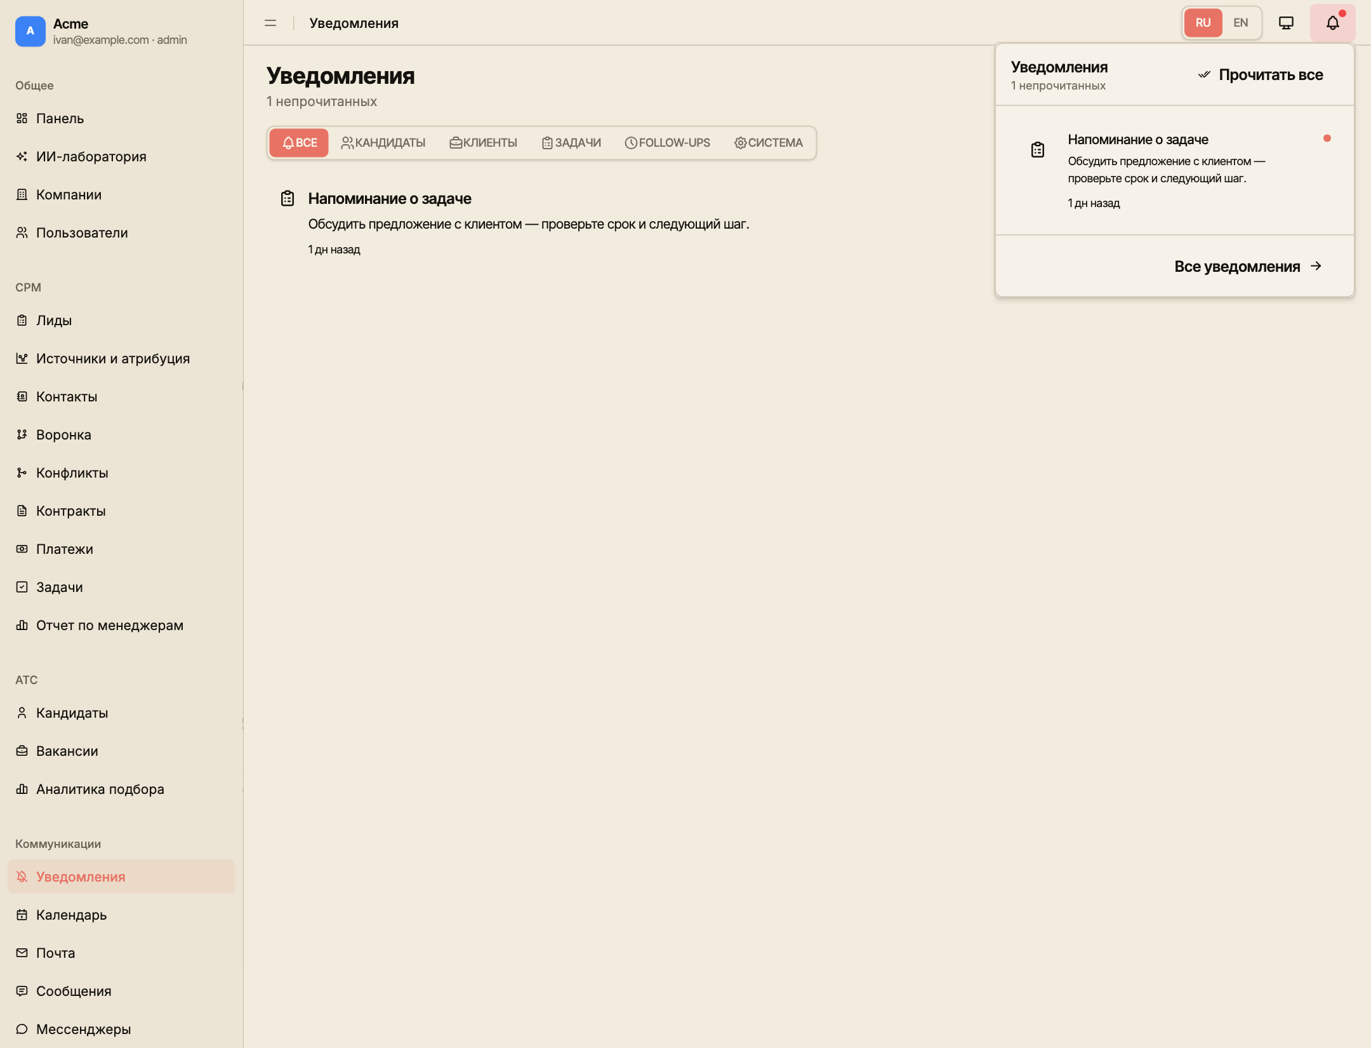Click the monitor theme icon
This screenshot has height=1048, width=1371.
point(1286,23)
